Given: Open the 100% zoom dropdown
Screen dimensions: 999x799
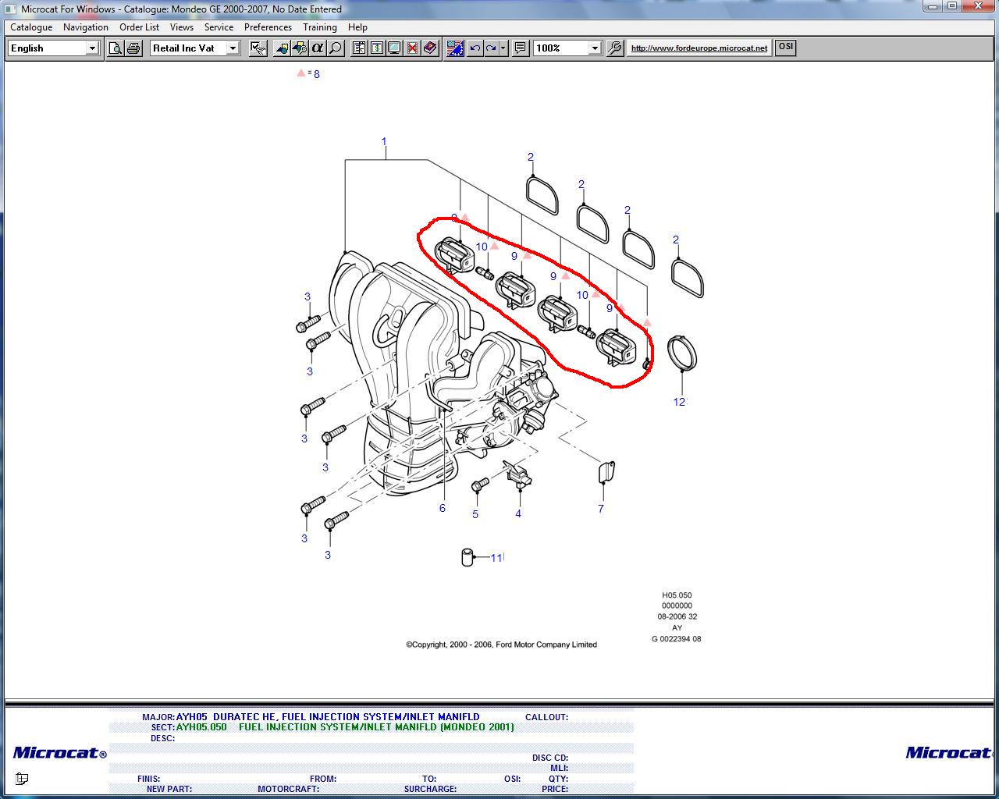Looking at the screenshot, I should tap(594, 48).
